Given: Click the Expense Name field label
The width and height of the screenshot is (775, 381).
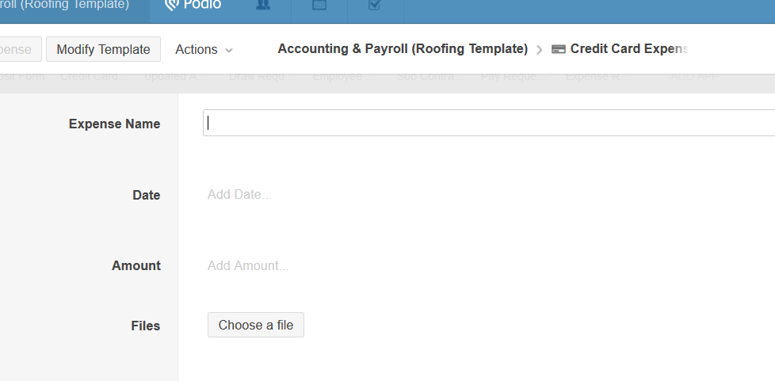Looking at the screenshot, I should click(x=114, y=124).
